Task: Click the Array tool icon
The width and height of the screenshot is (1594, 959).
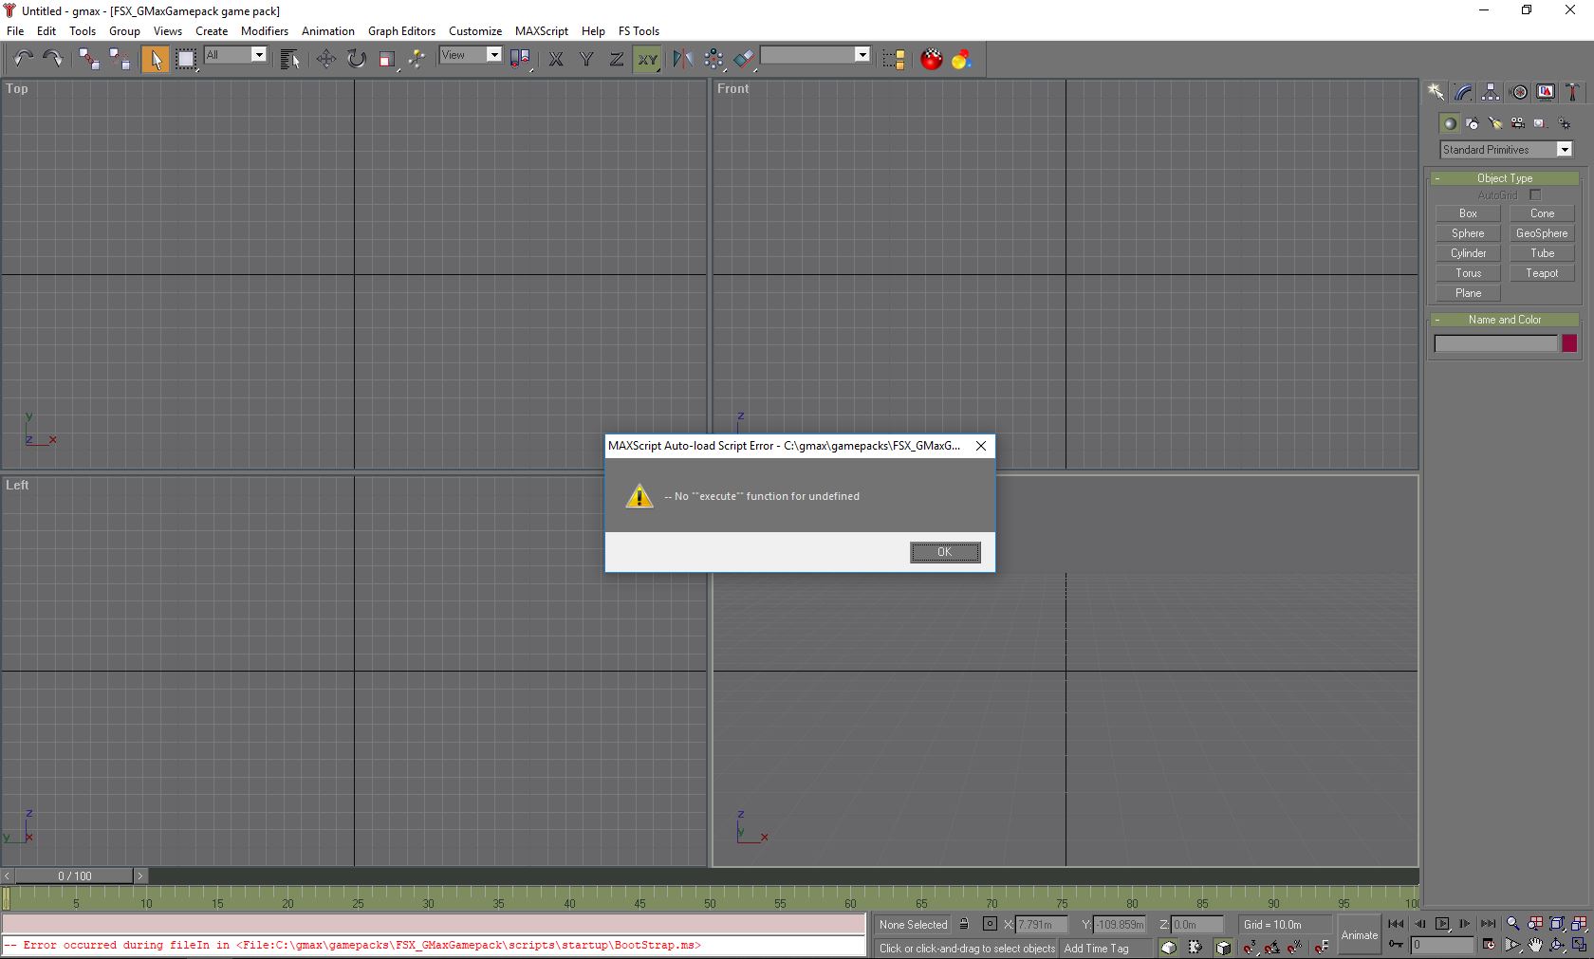Action: [x=714, y=60]
